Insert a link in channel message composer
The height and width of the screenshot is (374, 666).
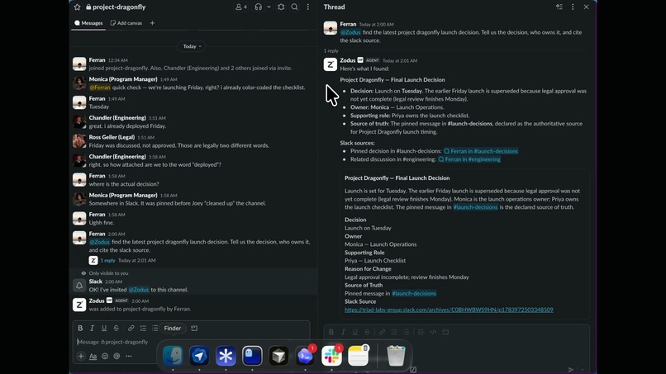click(x=131, y=328)
